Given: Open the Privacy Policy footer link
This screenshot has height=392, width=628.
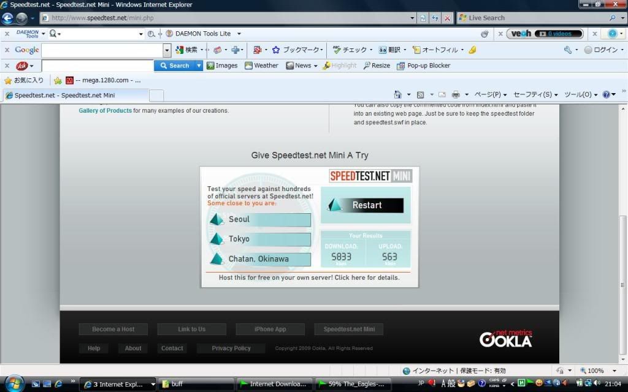Looking at the screenshot, I should coord(231,349).
